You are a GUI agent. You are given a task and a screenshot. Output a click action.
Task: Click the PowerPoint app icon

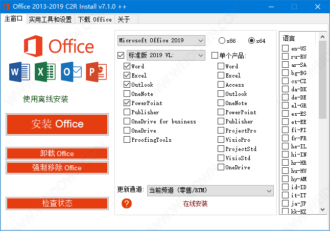[97, 72]
